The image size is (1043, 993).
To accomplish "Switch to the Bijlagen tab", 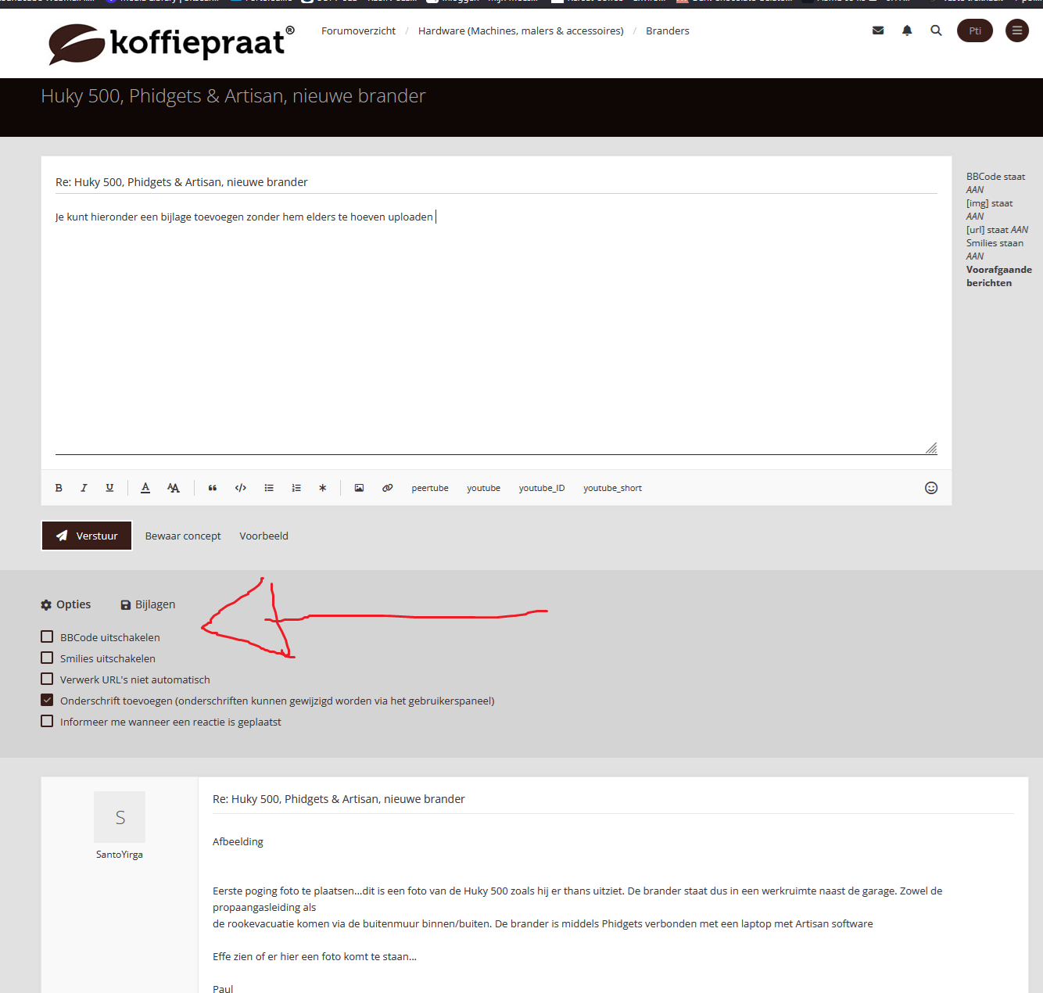I will point(148,604).
